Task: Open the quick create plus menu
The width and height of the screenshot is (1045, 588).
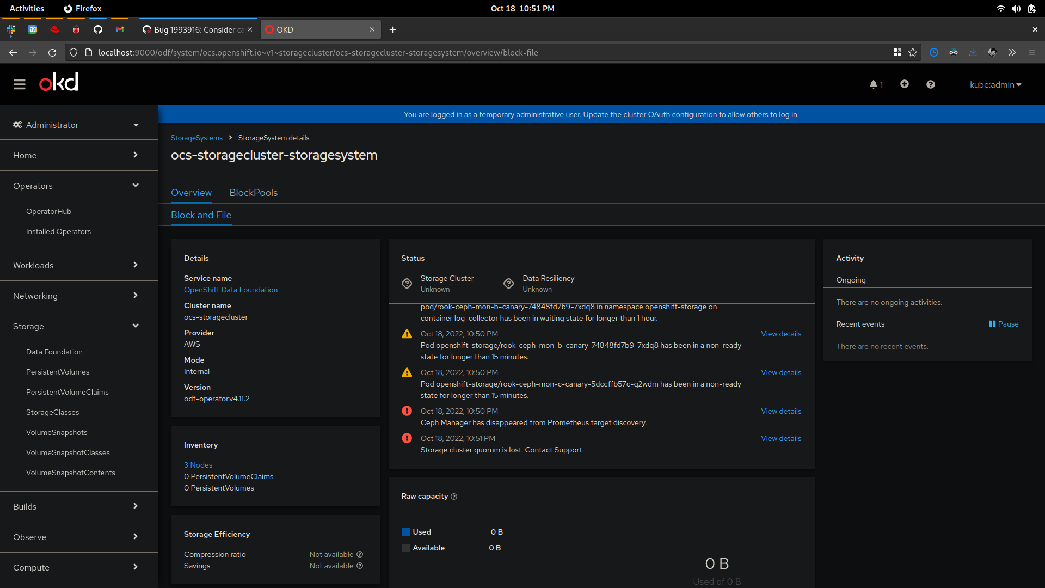Action: [904, 84]
